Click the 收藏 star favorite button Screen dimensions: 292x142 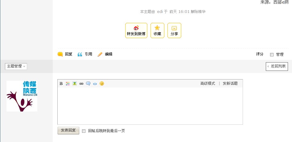click(x=157, y=30)
